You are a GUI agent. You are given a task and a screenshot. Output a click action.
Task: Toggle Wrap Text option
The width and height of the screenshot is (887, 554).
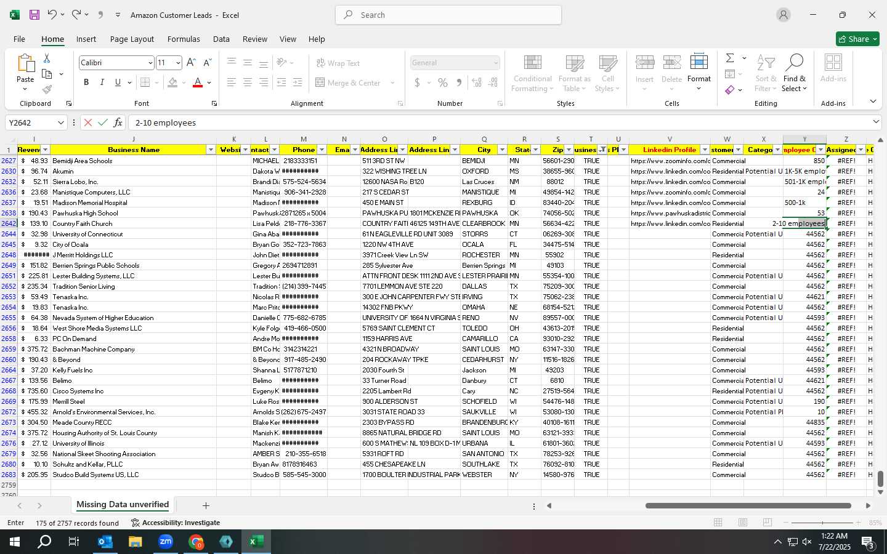pyautogui.click(x=338, y=63)
